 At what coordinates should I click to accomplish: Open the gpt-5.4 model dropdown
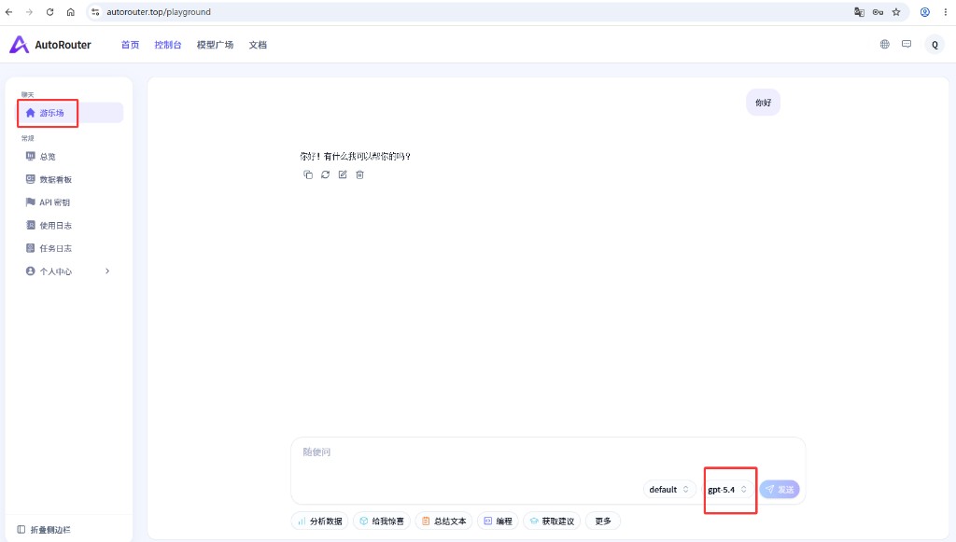(726, 490)
